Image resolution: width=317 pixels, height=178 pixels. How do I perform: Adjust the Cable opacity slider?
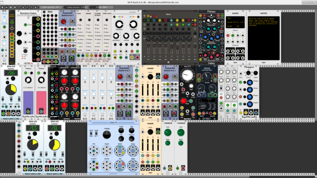(50, 7)
